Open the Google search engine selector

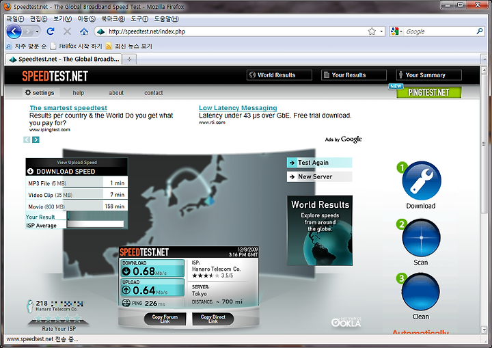[396, 31]
